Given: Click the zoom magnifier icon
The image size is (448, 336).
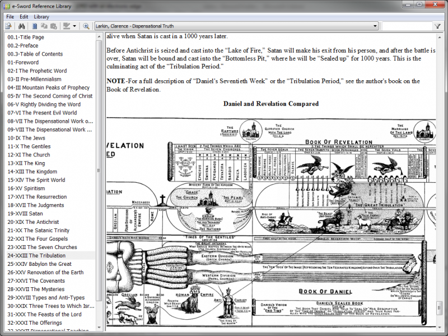Looking at the screenshot, I should (86, 26).
